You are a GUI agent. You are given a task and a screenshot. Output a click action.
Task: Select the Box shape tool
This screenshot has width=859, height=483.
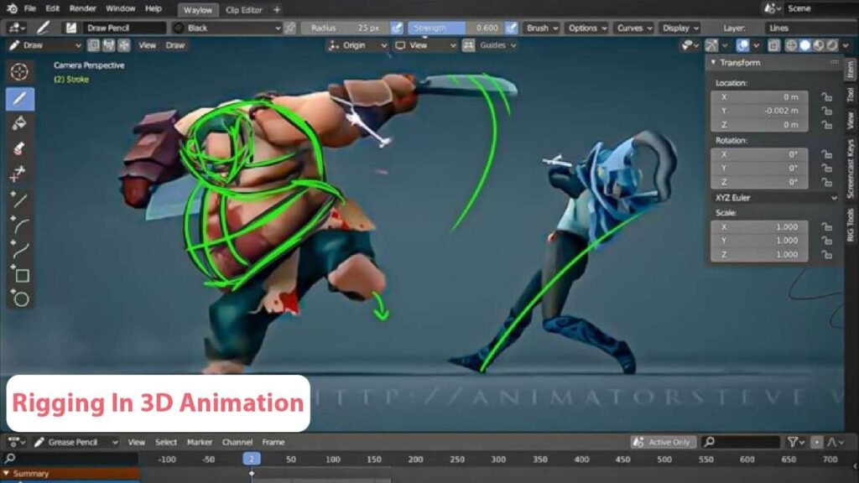(x=20, y=274)
